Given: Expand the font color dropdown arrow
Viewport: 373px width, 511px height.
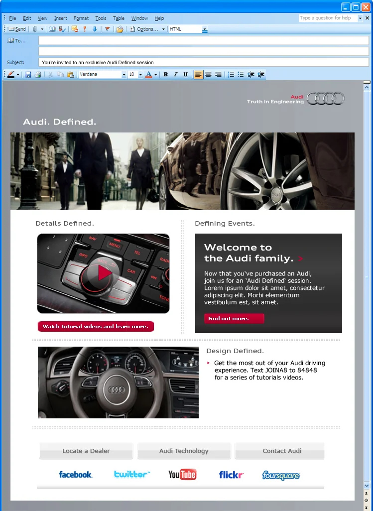Looking at the screenshot, I should point(156,74).
